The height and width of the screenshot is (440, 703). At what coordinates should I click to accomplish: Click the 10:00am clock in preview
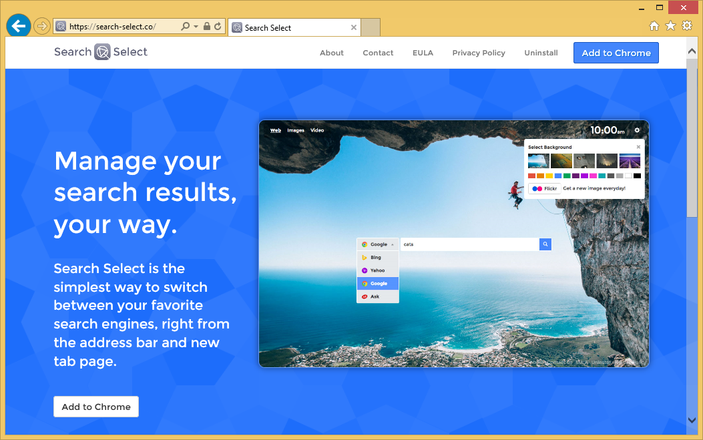[607, 130]
